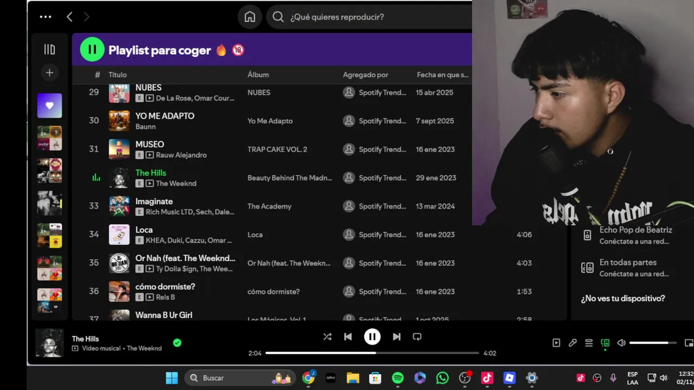
Task: Select the 'Echo Pop de Beatriz' device
Action: click(629, 235)
